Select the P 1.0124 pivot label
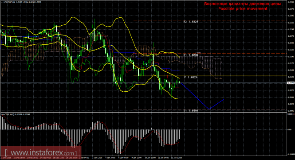 (x=191, y=77)
